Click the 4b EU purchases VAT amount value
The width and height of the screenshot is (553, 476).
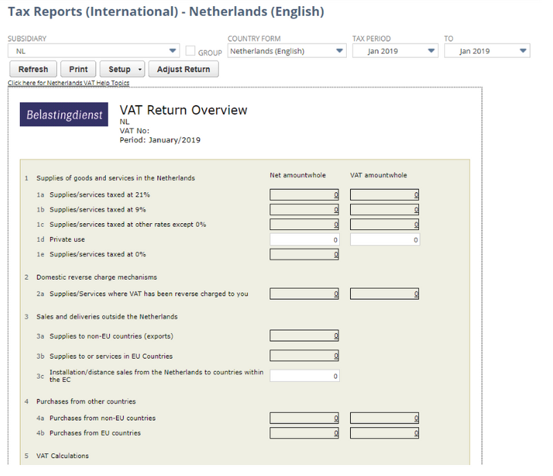tap(416, 434)
